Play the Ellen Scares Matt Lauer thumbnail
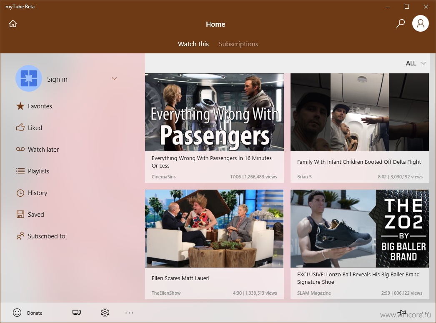The height and width of the screenshot is (323, 436). tap(214, 228)
